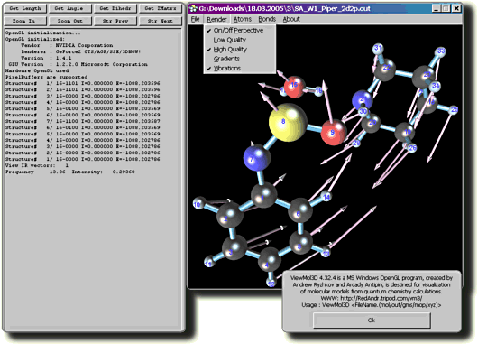Click the Get Length button
478x344 pixels.
point(25,8)
